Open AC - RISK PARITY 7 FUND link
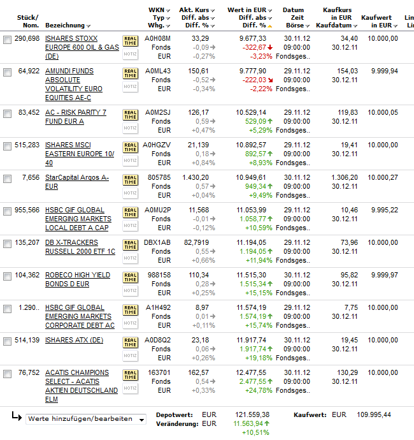The image size is (414, 440). [76, 117]
